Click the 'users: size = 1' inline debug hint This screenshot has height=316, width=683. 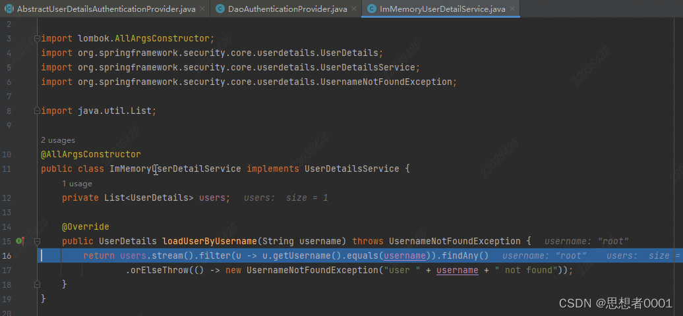tap(285, 198)
